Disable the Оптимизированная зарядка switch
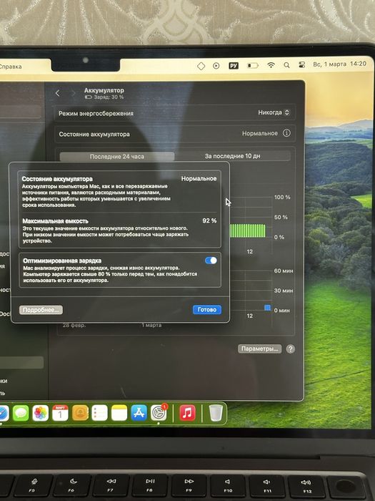 pos(211,261)
